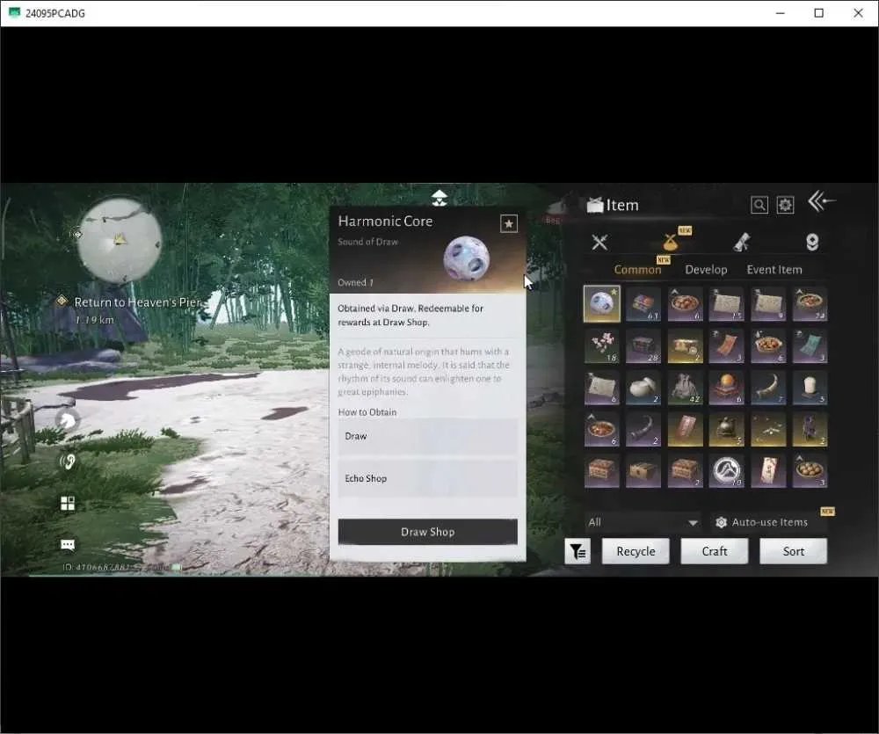Select the bowl of eggs item

(810, 471)
